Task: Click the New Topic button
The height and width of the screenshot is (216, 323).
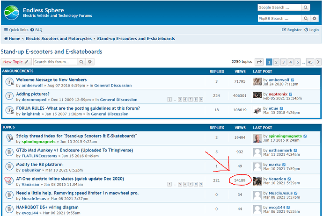Action: tap(16, 62)
